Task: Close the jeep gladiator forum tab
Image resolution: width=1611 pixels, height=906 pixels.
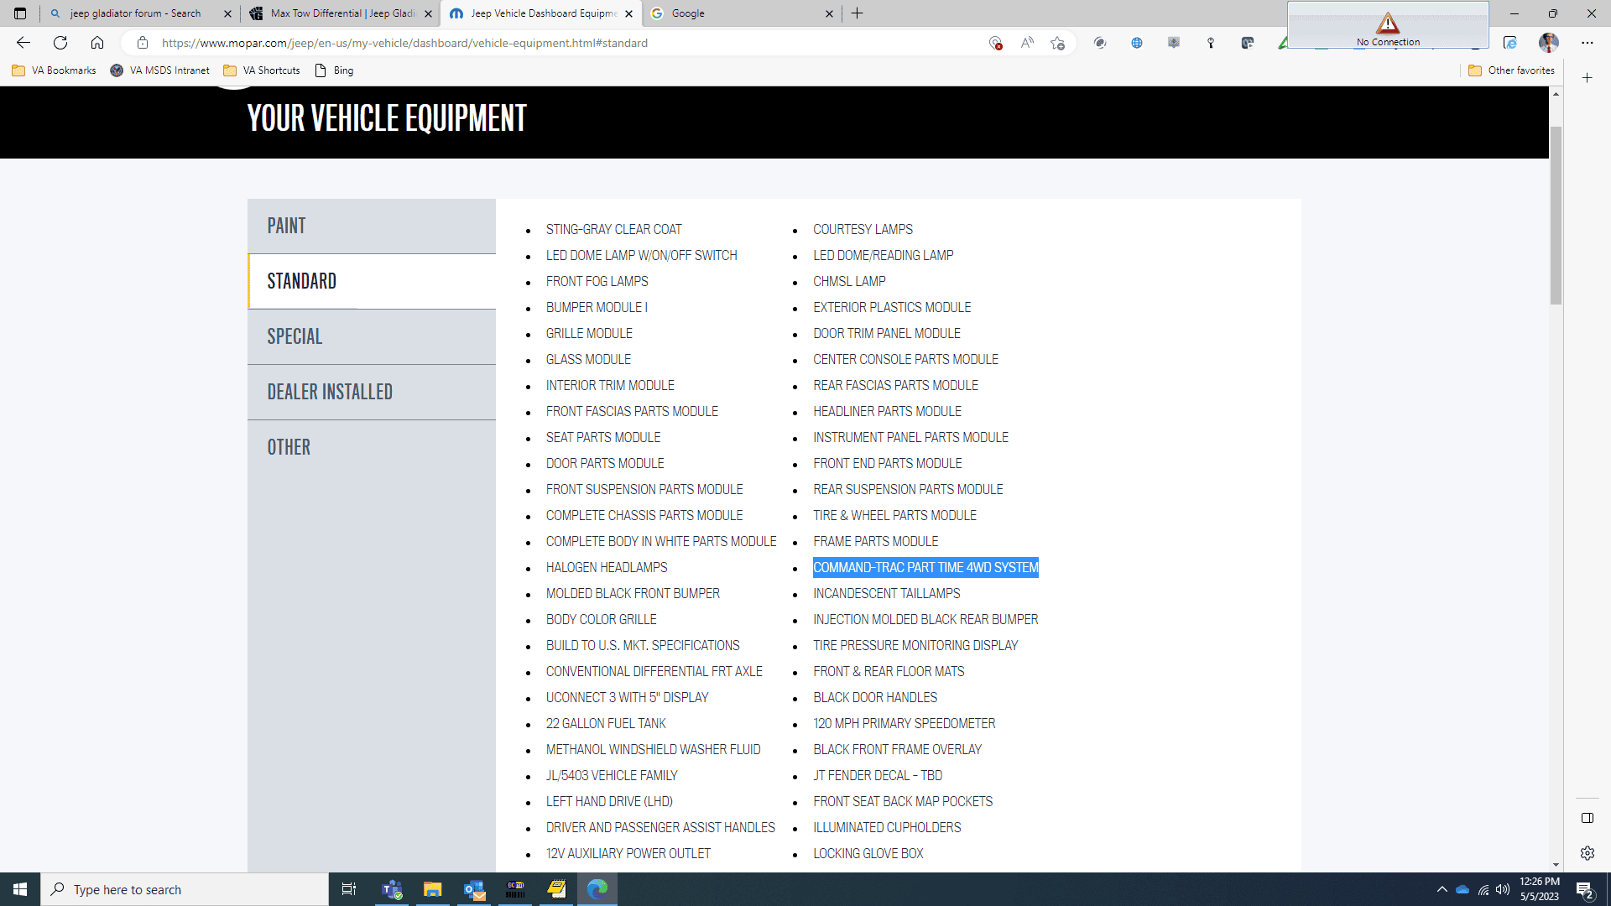Action: tap(227, 13)
